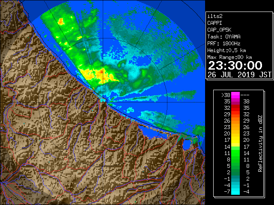Pick the red 32–35 dBZ legend swatch

pyautogui.click(x=235, y=108)
